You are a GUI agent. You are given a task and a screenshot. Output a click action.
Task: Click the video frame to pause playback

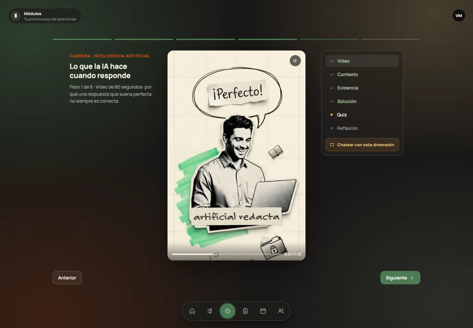(x=236, y=155)
